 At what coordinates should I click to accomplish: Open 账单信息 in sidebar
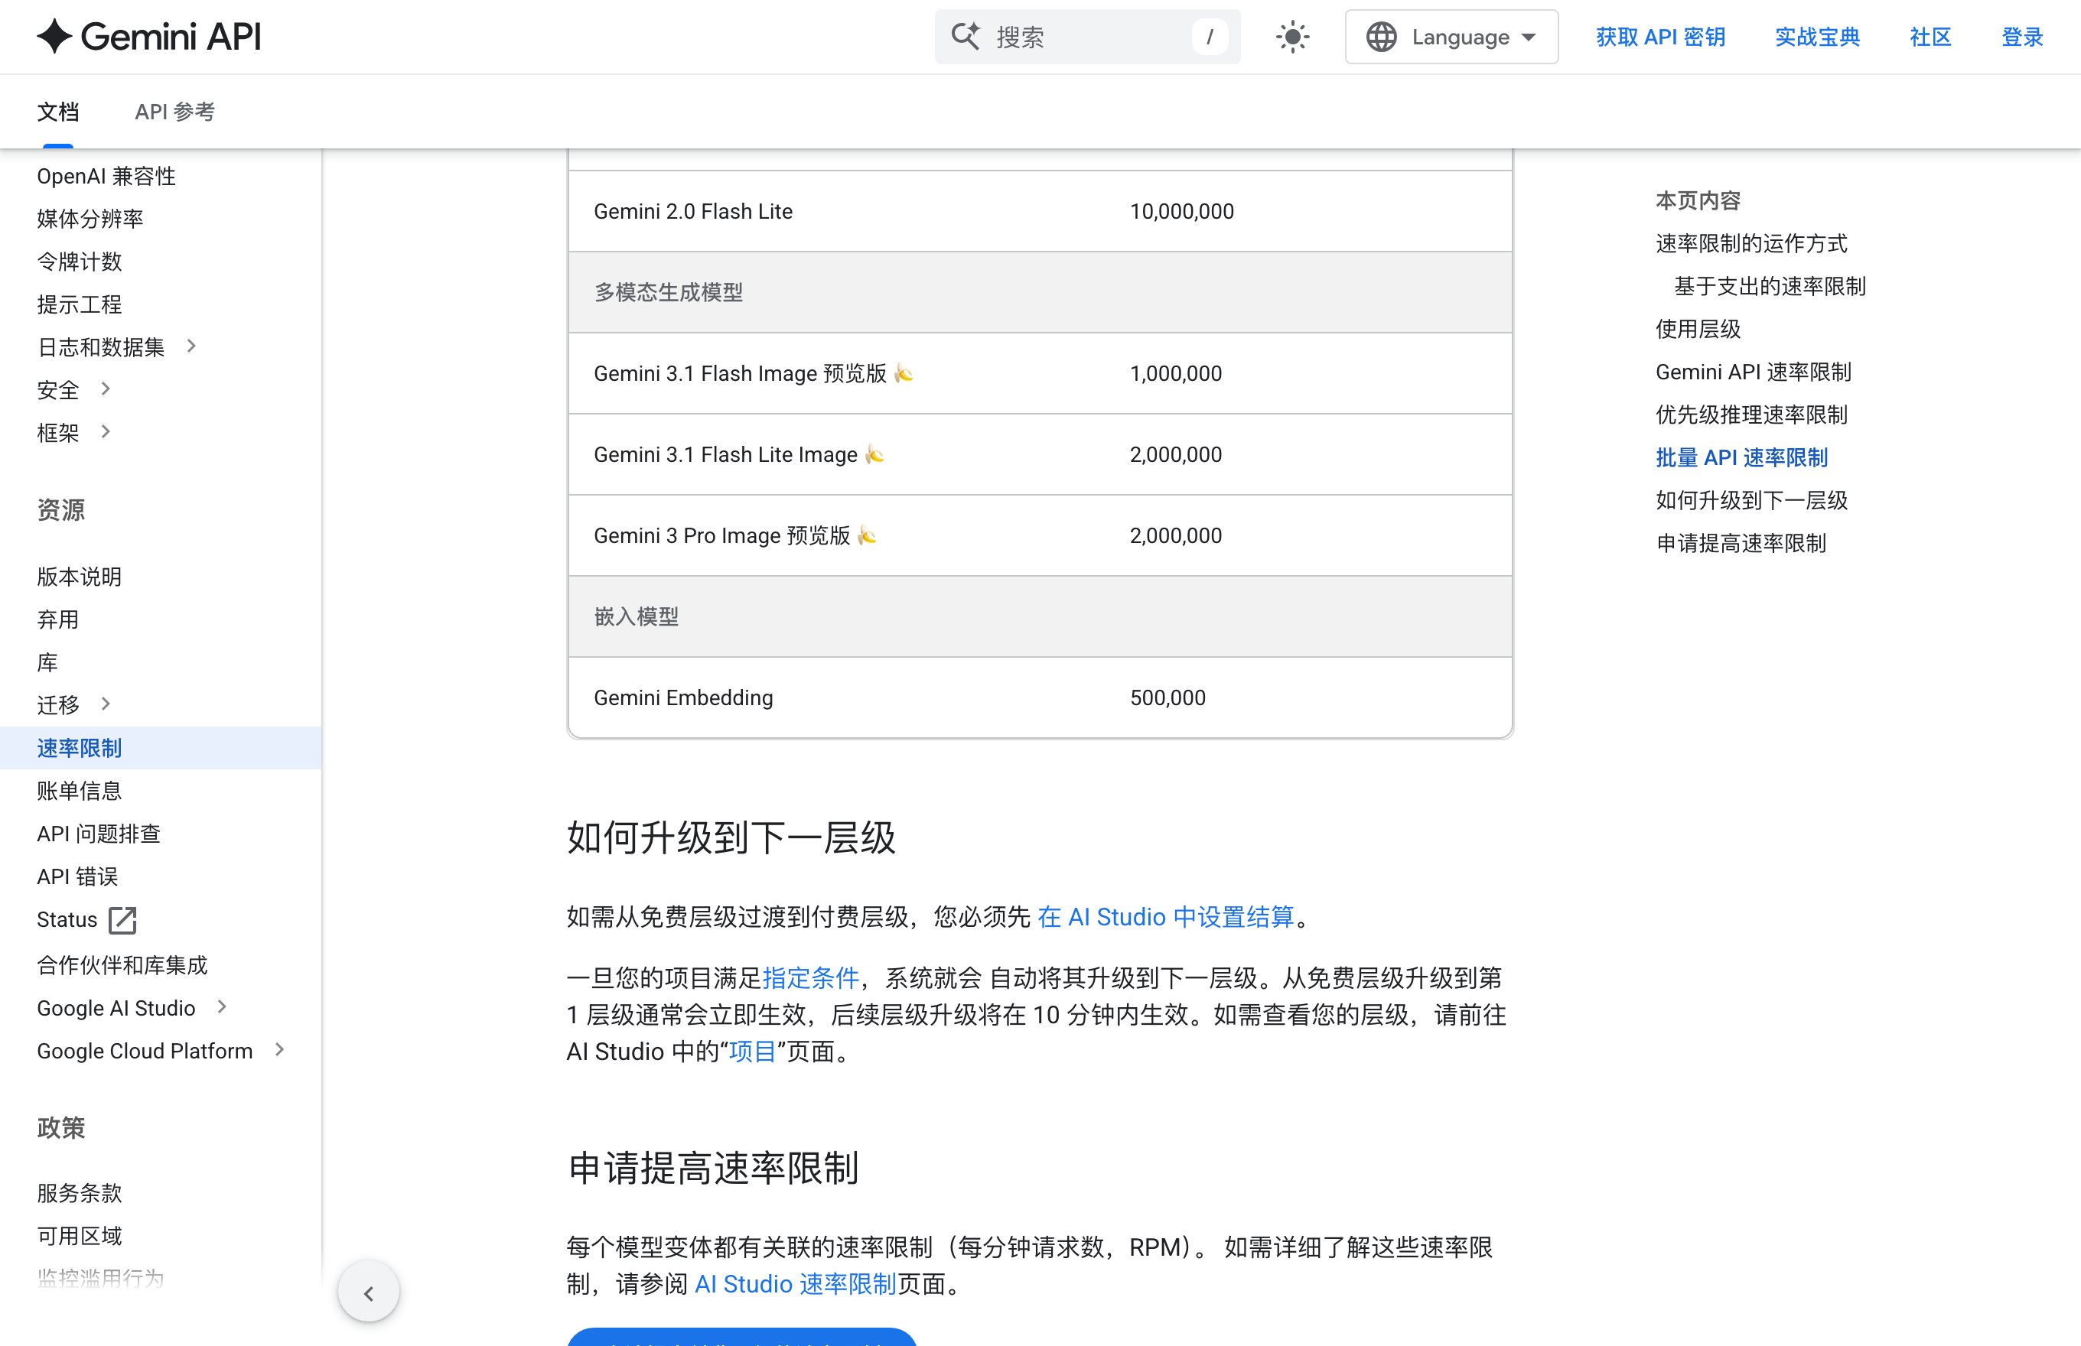click(x=79, y=791)
